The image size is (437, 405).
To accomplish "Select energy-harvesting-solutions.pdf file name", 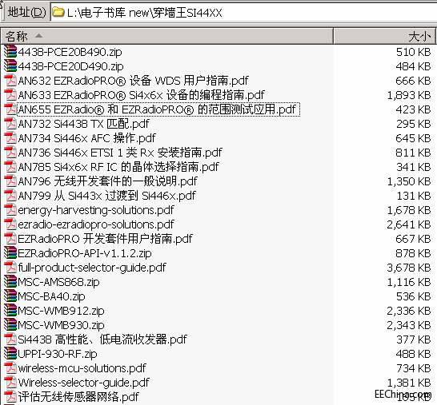I will pos(96,210).
